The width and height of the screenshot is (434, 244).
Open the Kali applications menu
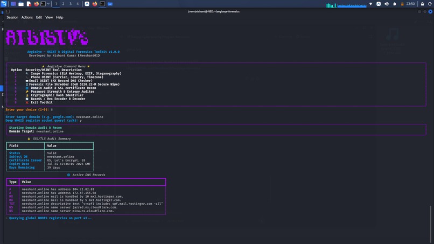[x=4, y=4]
